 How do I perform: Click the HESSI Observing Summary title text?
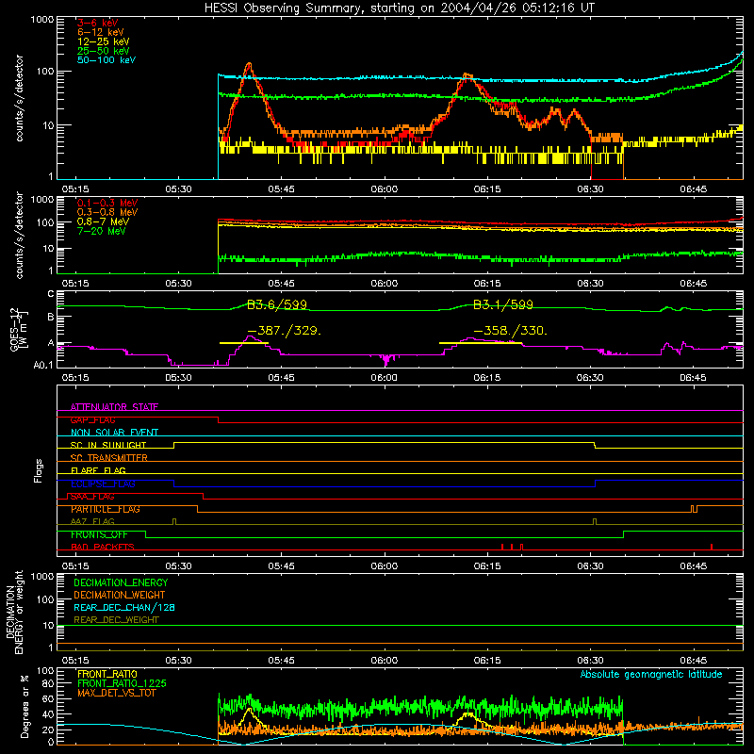(x=400, y=8)
